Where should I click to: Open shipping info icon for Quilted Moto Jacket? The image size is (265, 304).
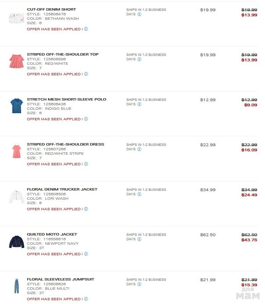click(139, 239)
